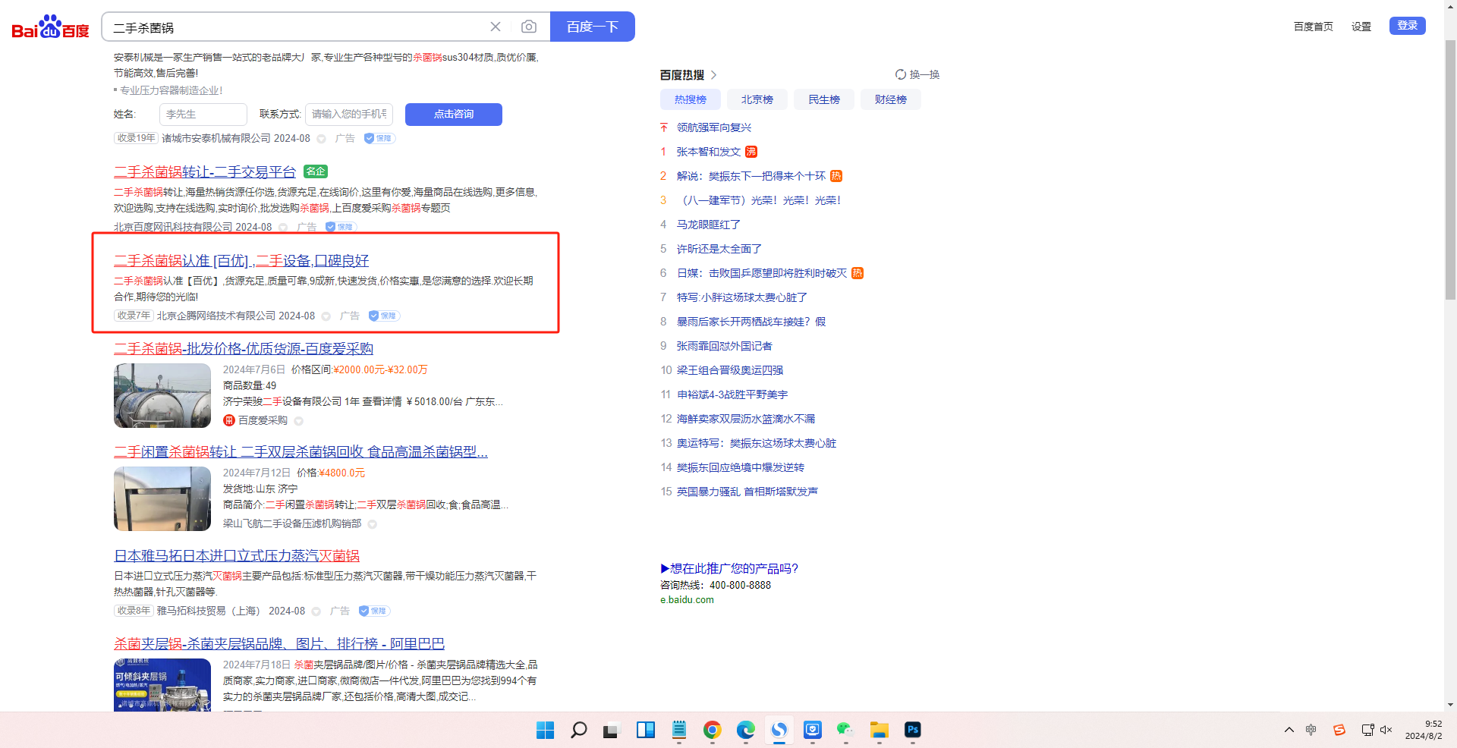
Task: Open Google Chrome from the taskbar
Action: click(712, 730)
